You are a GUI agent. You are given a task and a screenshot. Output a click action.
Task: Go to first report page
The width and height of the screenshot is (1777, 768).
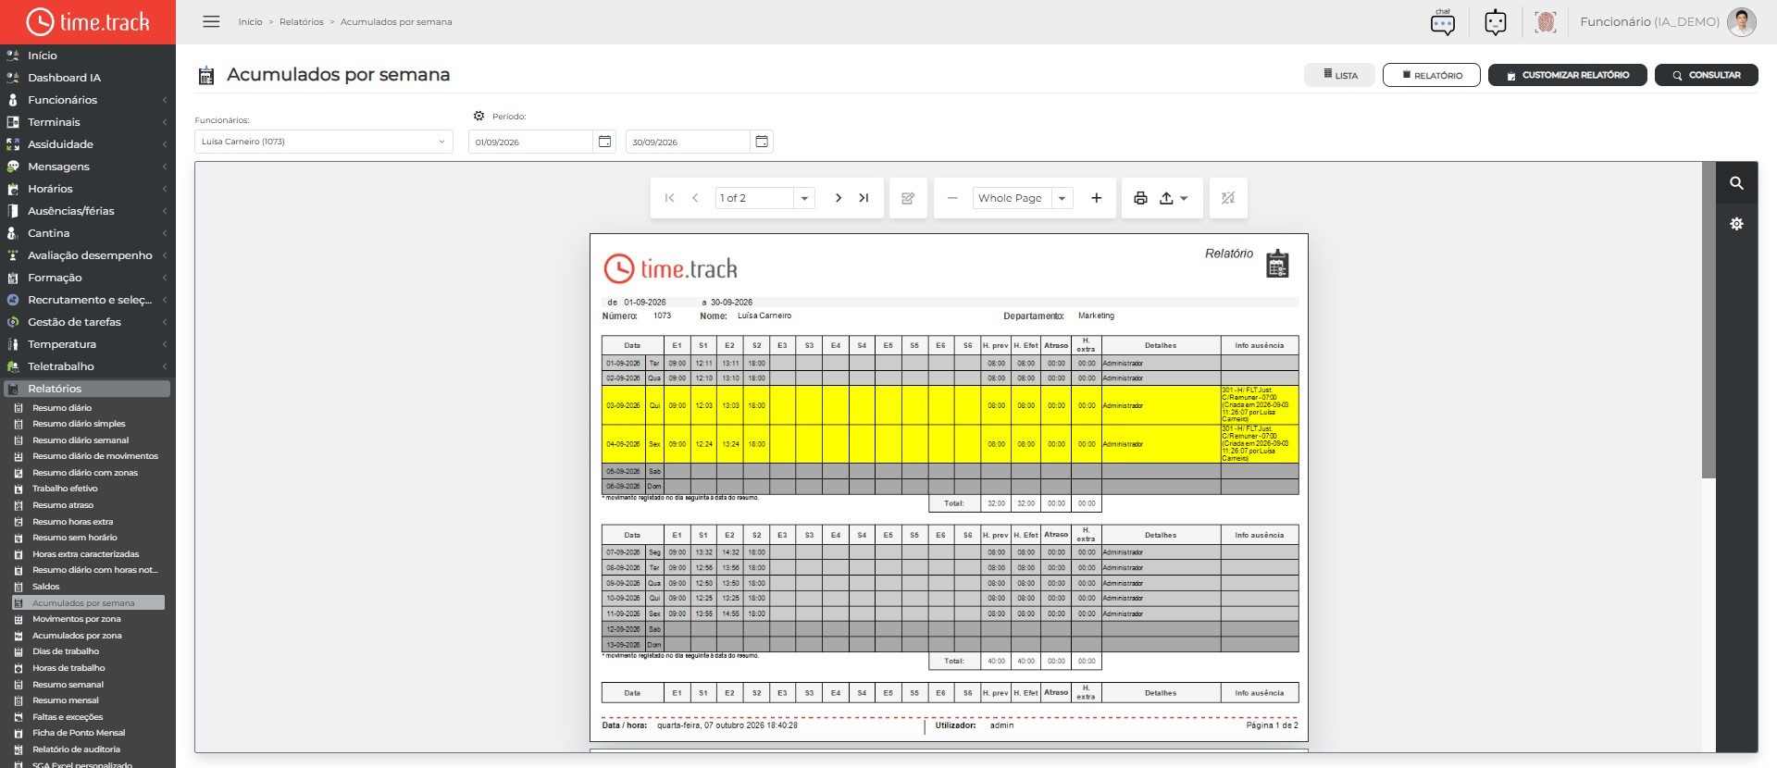pyautogui.click(x=669, y=198)
